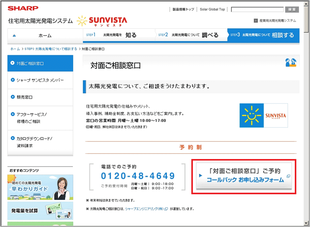
Task: Click ホーム breadcrumb link
Action: tap(15, 49)
